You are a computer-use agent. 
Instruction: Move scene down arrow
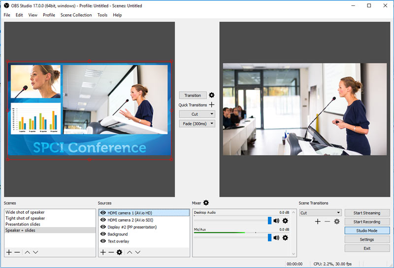point(35,252)
